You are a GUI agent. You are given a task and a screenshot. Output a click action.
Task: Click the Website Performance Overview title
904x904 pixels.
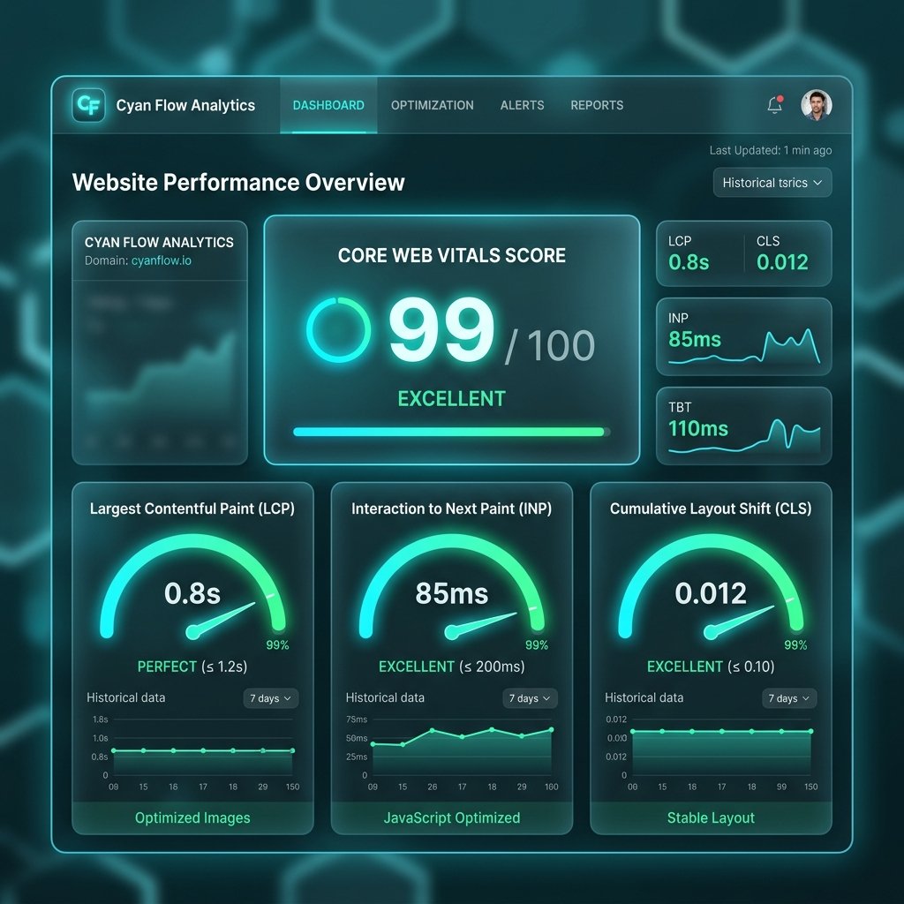point(238,182)
